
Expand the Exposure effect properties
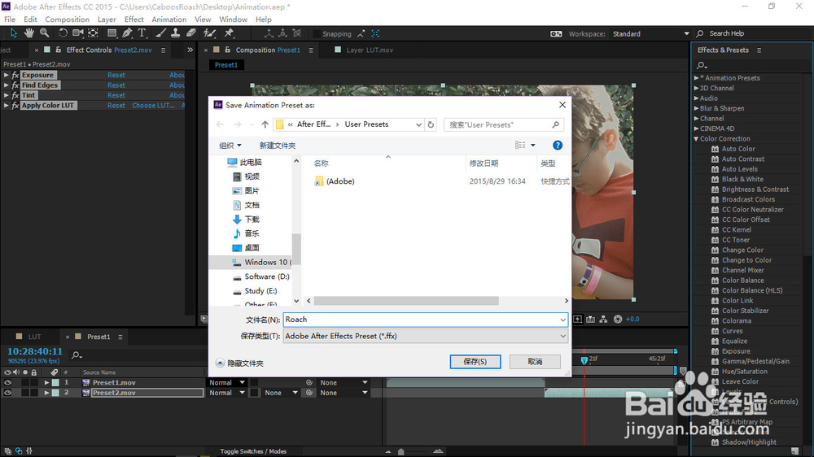click(7, 75)
